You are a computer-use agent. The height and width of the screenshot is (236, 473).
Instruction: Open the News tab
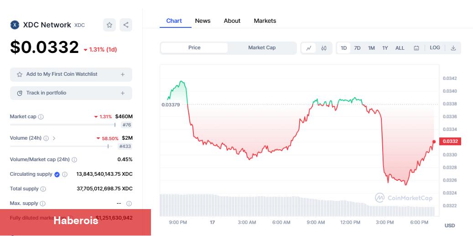click(x=203, y=21)
